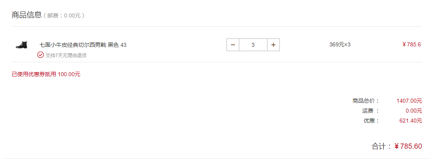This screenshot has height=159, width=436.
Task: Click the 邮费:0.00元 postage note
Action: [x=64, y=15]
